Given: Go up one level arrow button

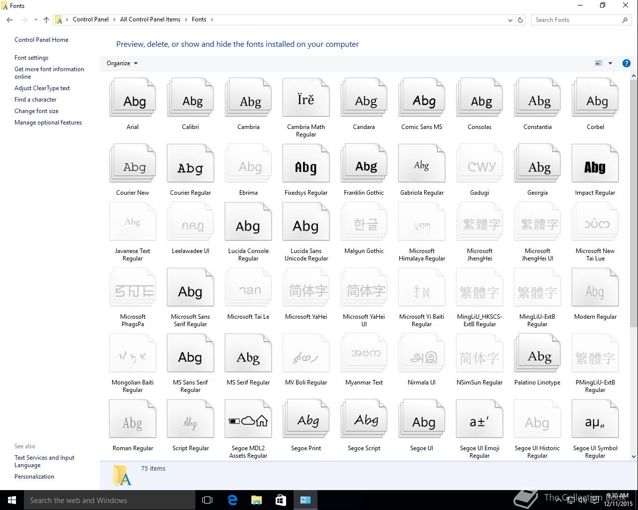Looking at the screenshot, I should tap(46, 20).
